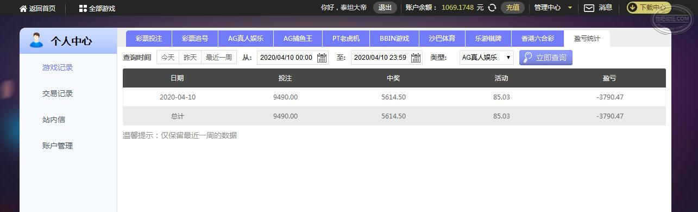Click the 温馨提示 notice text
This screenshot has width=698, height=212.
(180, 135)
